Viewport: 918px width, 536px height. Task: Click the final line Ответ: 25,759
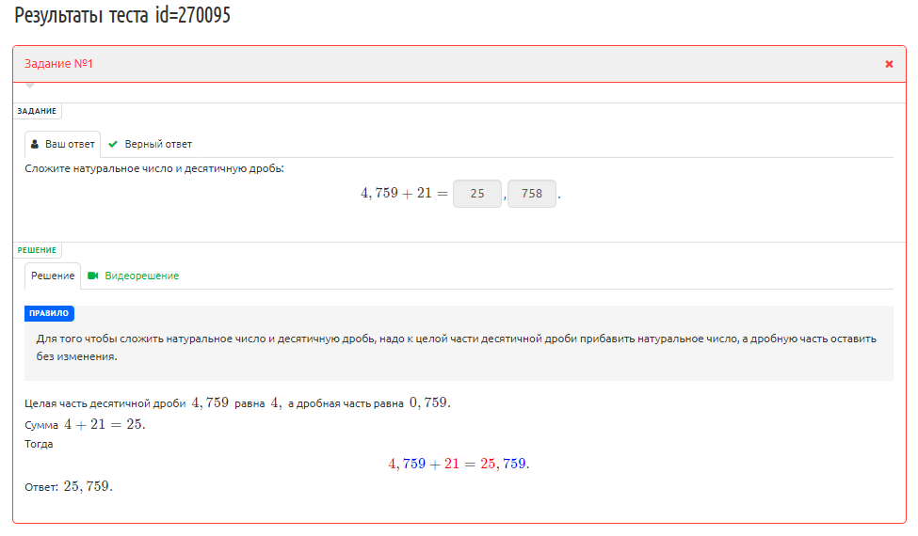[69, 486]
